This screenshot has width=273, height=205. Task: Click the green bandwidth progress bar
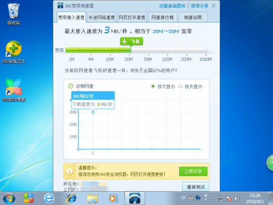[98, 50]
